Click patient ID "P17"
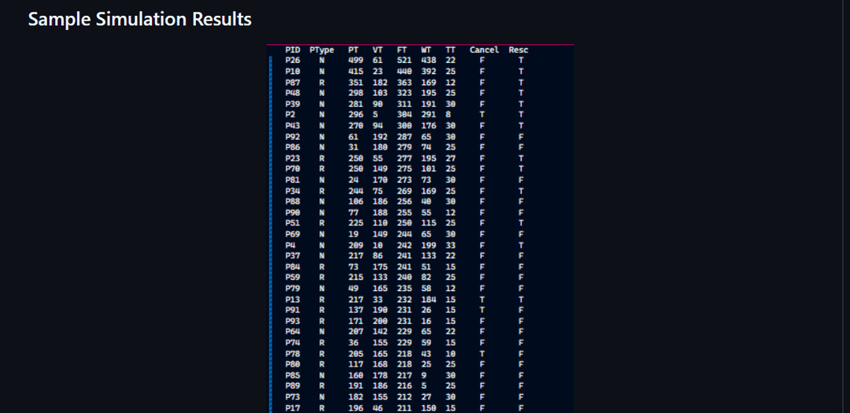The width and height of the screenshot is (850, 413). click(293, 407)
